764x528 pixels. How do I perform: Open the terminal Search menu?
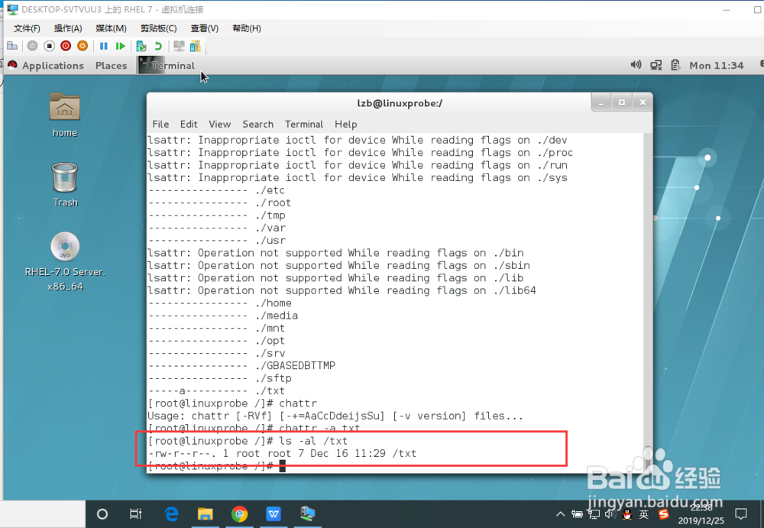point(257,125)
